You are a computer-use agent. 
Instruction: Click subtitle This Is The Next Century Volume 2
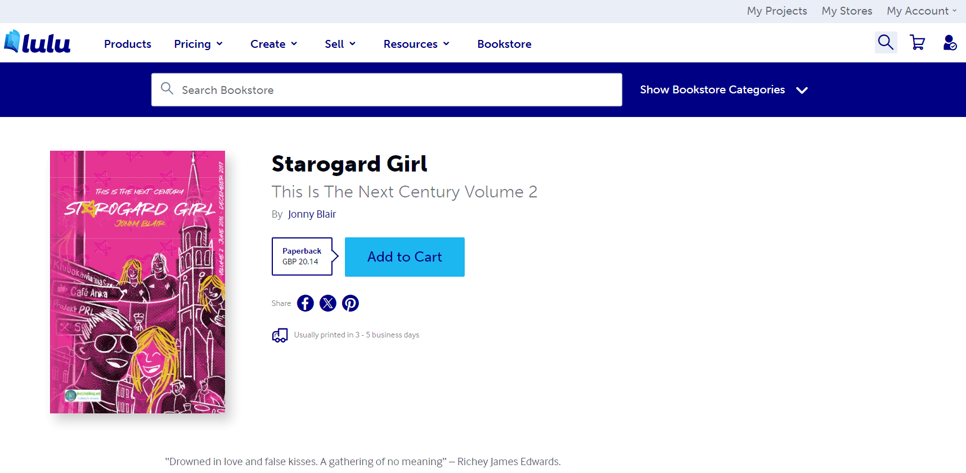405,192
